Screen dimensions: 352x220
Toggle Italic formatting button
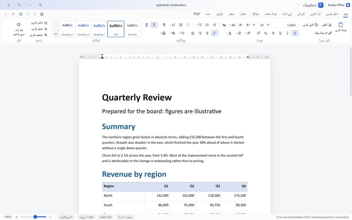coord(287,33)
